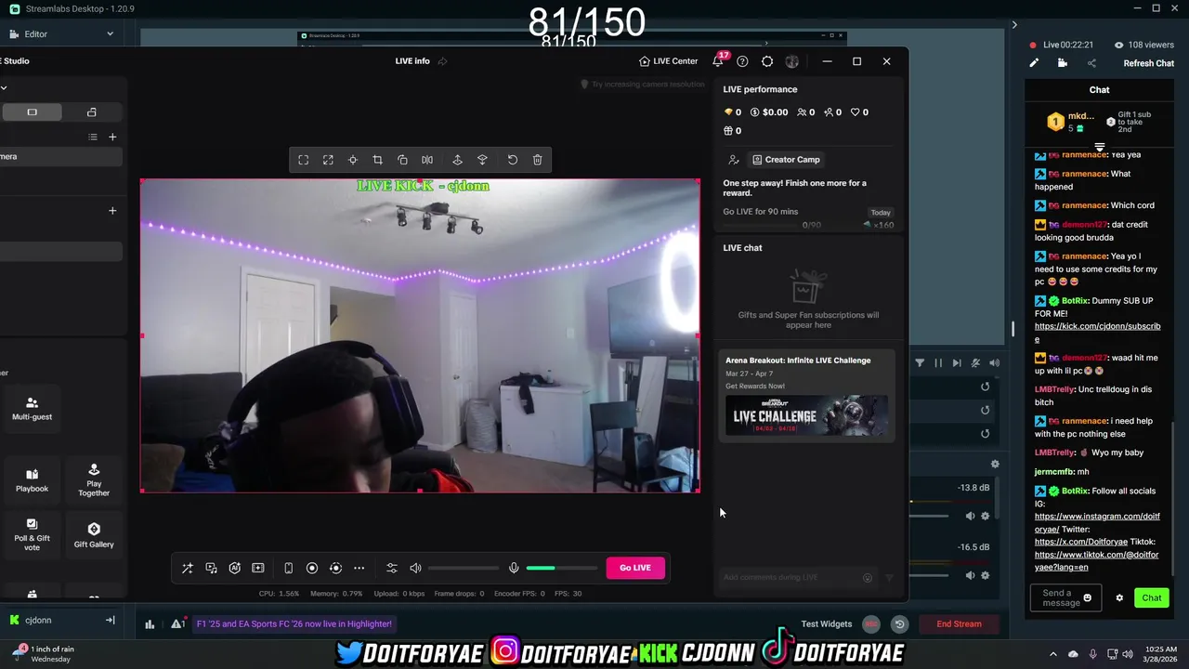Open mixer settings gear above -13.8 dB

click(995, 464)
